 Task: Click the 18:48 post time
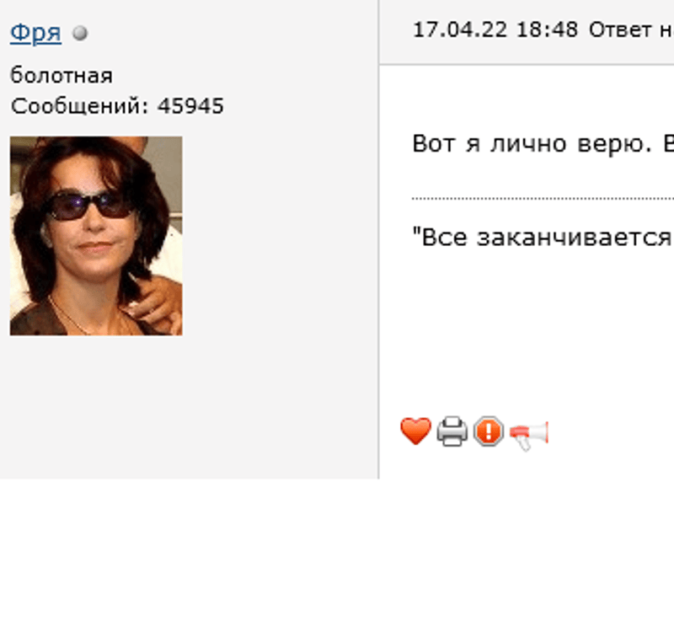click(547, 29)
